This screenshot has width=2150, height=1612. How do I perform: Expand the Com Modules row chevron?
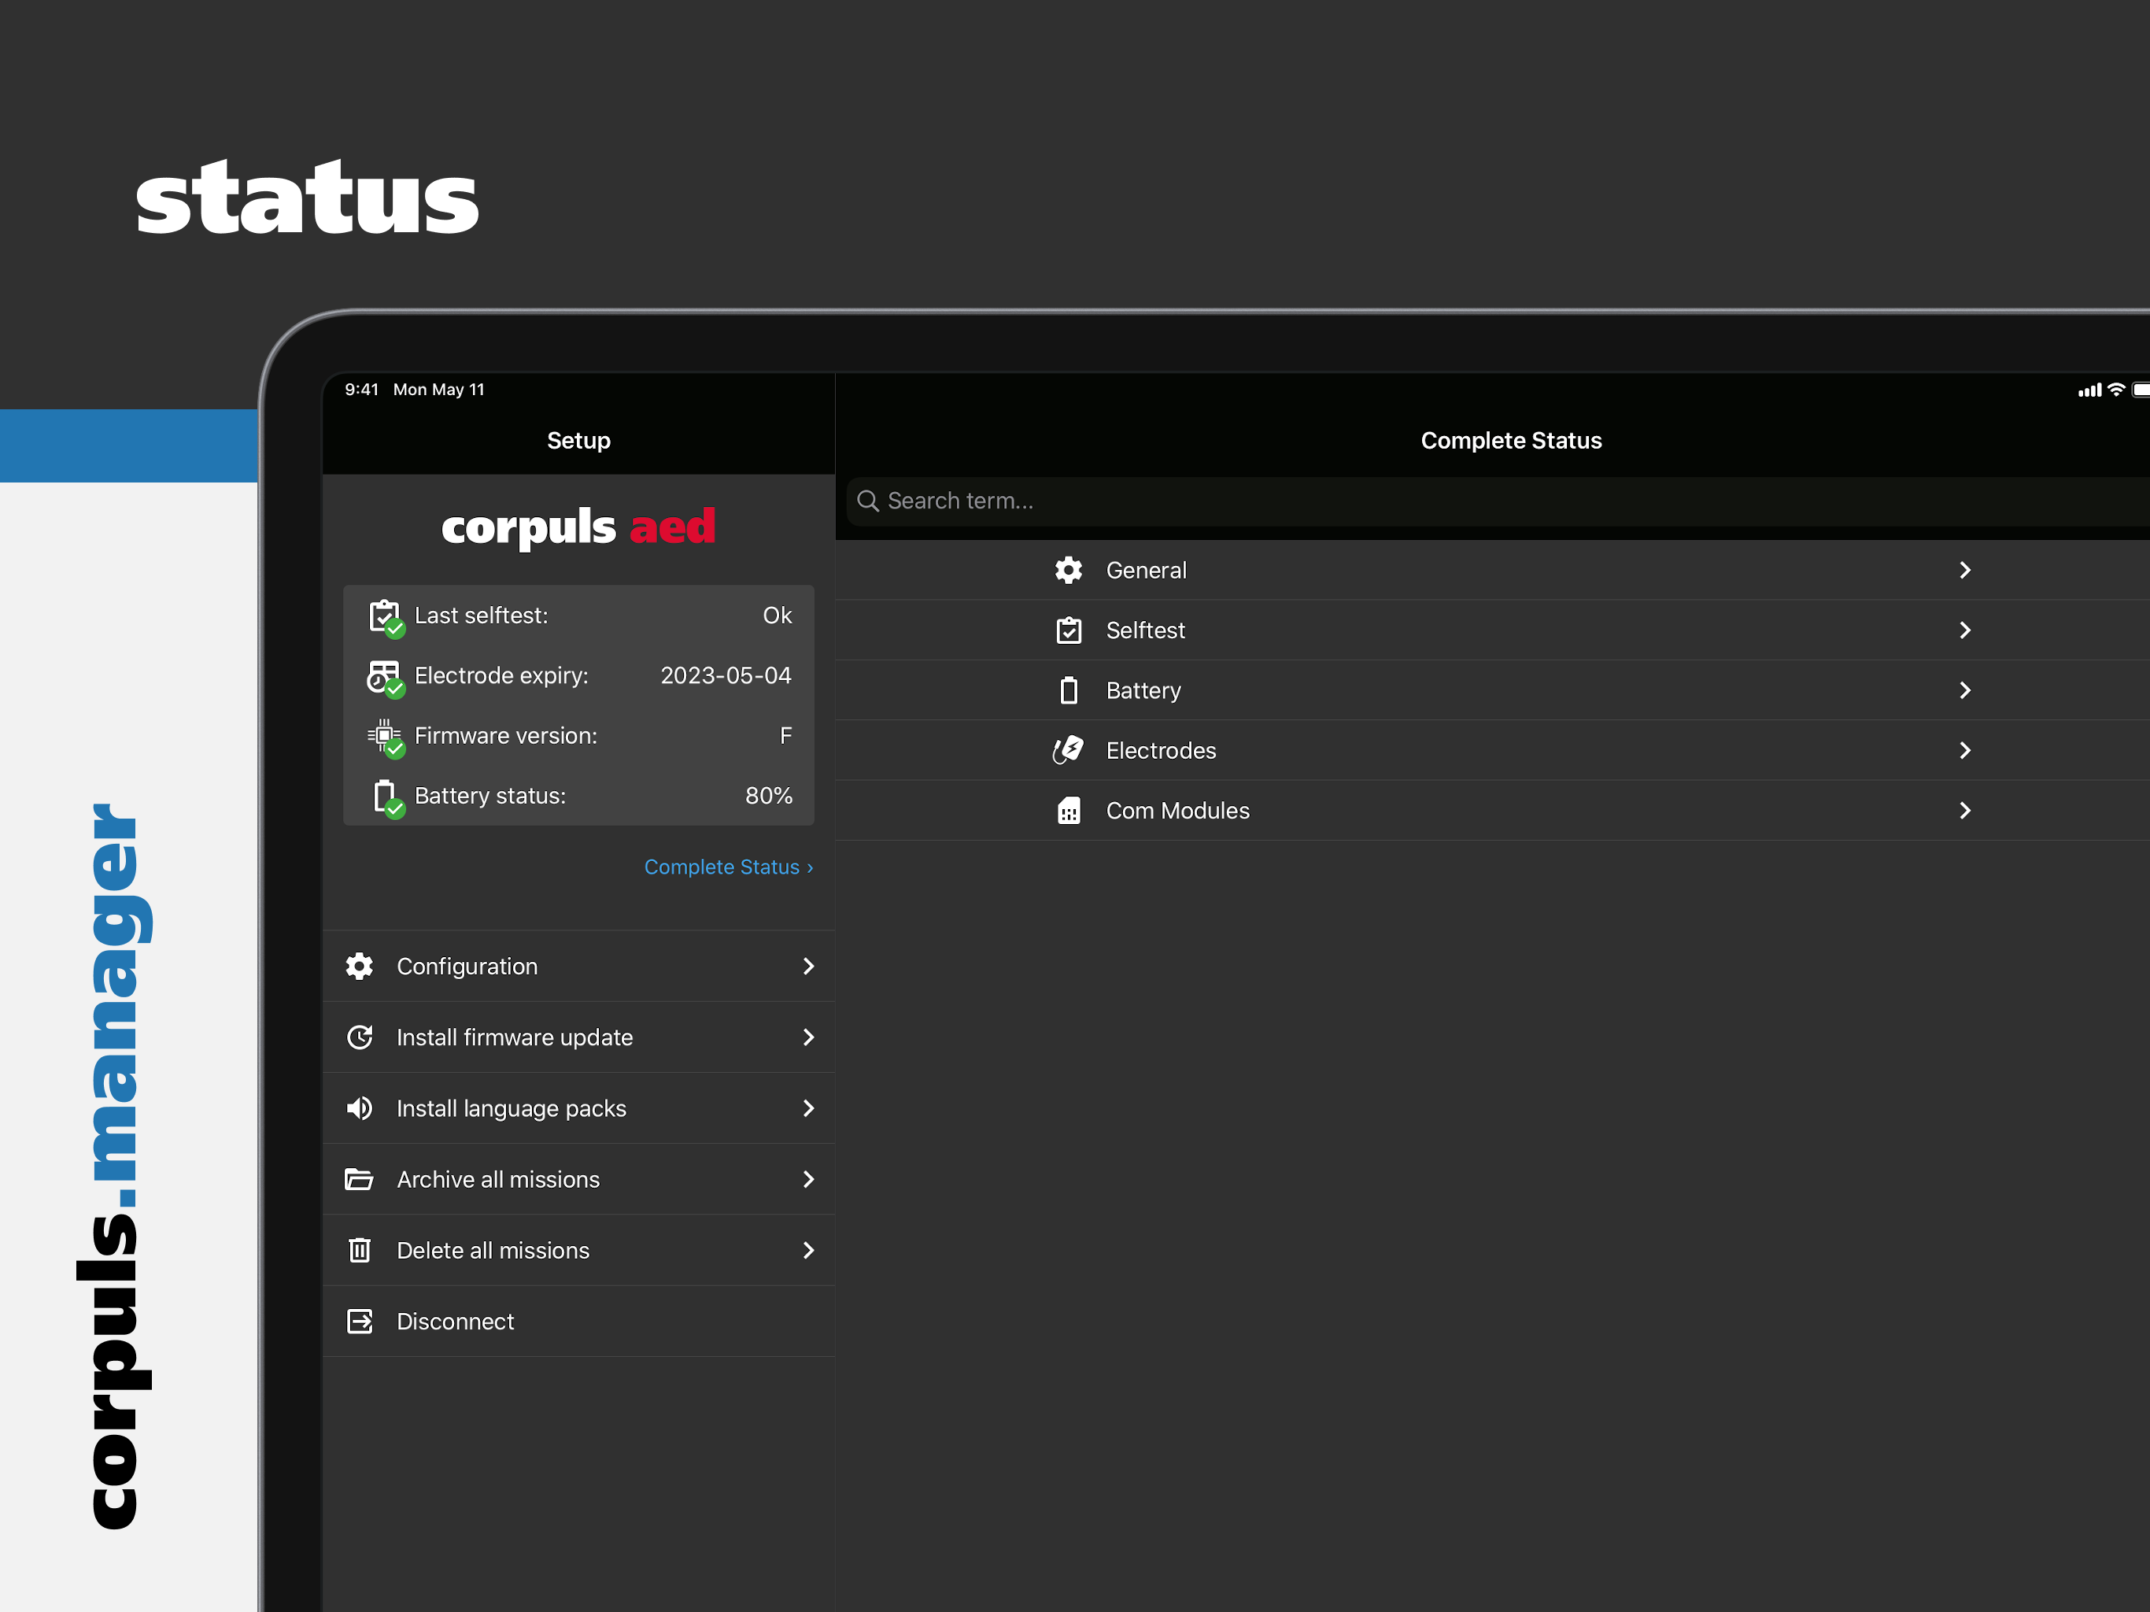coord(1964,811)
